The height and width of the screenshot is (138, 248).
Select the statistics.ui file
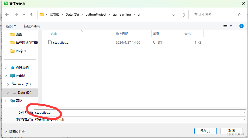61,42
